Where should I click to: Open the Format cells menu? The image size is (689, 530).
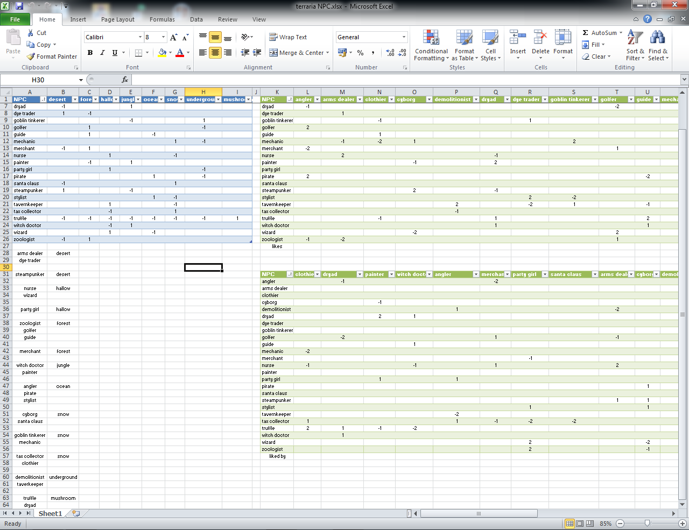pos(563,44)
